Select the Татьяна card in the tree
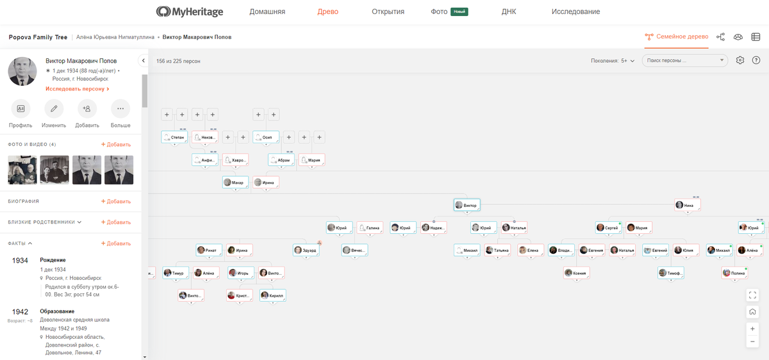This screenshot has height=360, width=769. [x=498, y=250]
